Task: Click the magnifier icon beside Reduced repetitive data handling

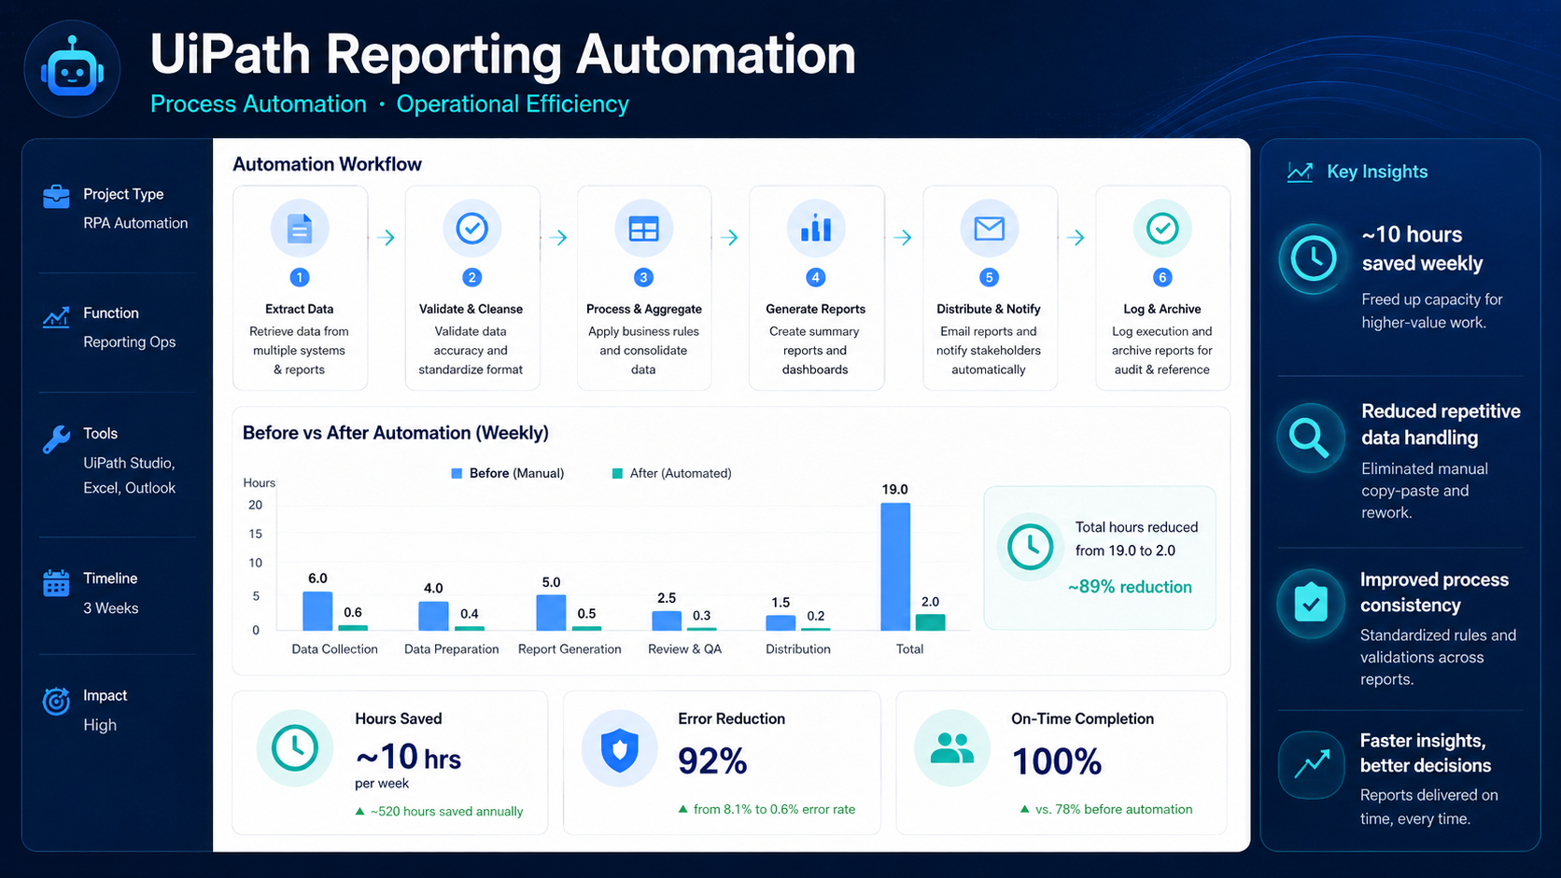Action: tap(1311, 437)
